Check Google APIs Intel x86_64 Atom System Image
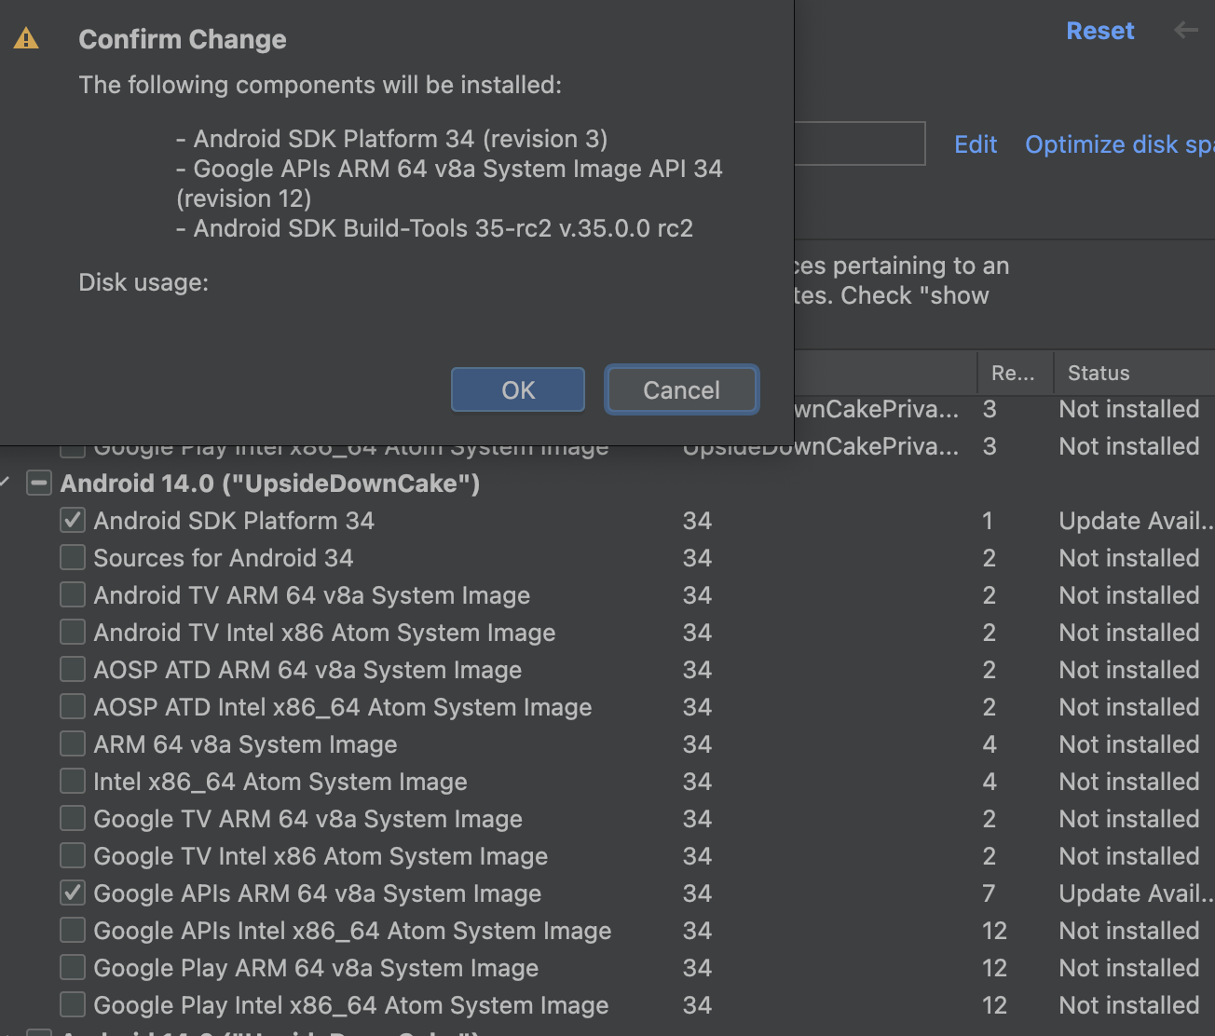 [x=73, y=930]
